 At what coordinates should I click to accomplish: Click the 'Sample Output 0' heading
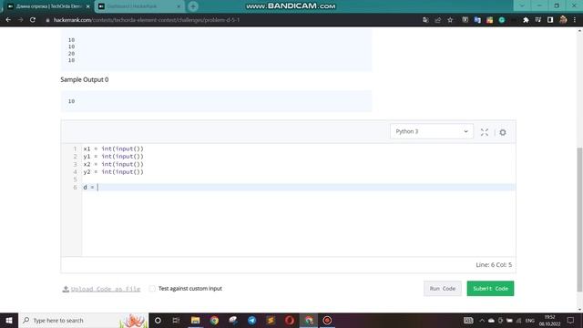[x=85, y=79]
